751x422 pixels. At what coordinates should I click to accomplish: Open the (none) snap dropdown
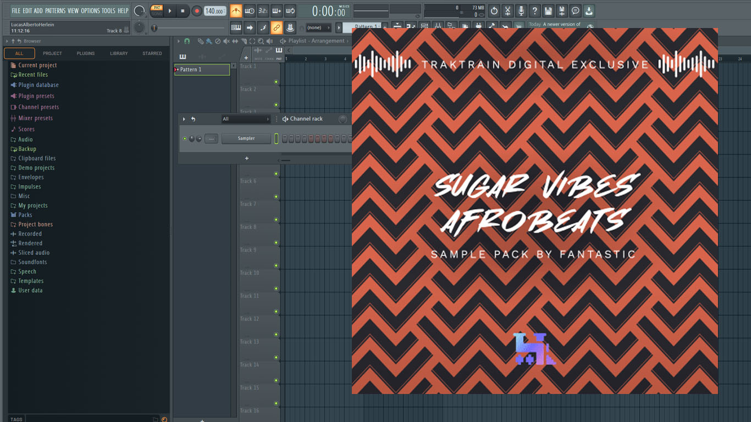click(318, 27)
